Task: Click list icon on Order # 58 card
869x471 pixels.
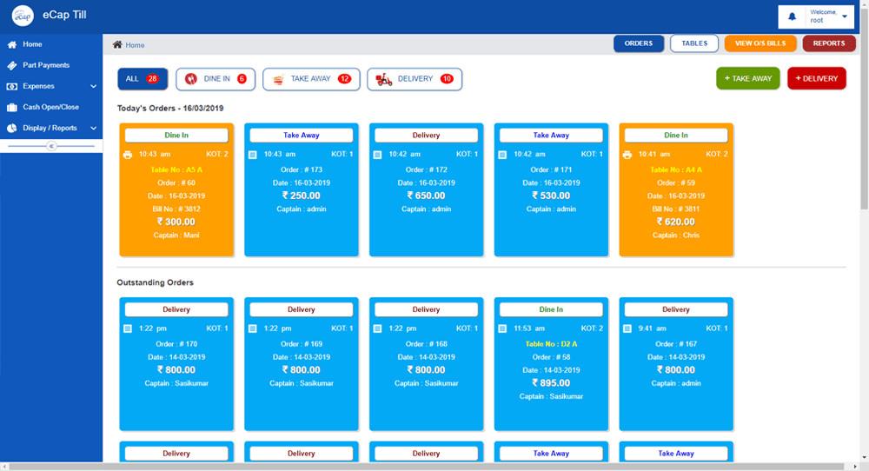Action: click(502, 328)
